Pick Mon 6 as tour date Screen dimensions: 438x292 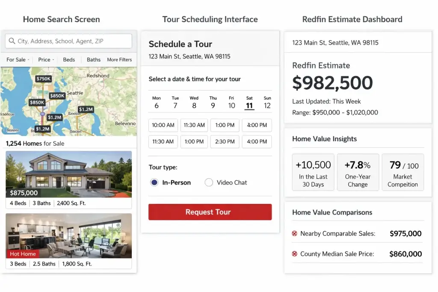coord(157,103)
